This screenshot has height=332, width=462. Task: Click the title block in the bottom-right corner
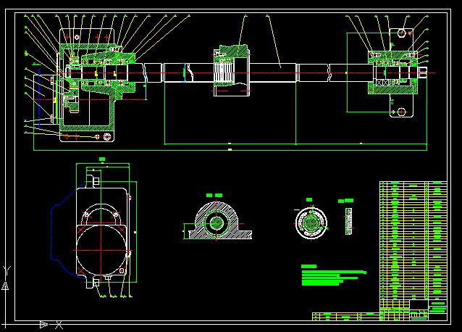coord(427,308)
